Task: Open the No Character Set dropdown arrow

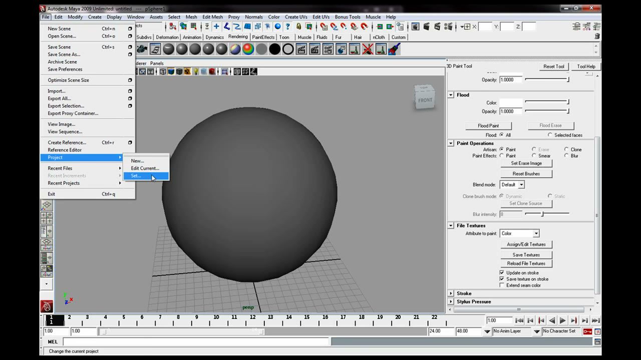Action: tap(537, 331)
